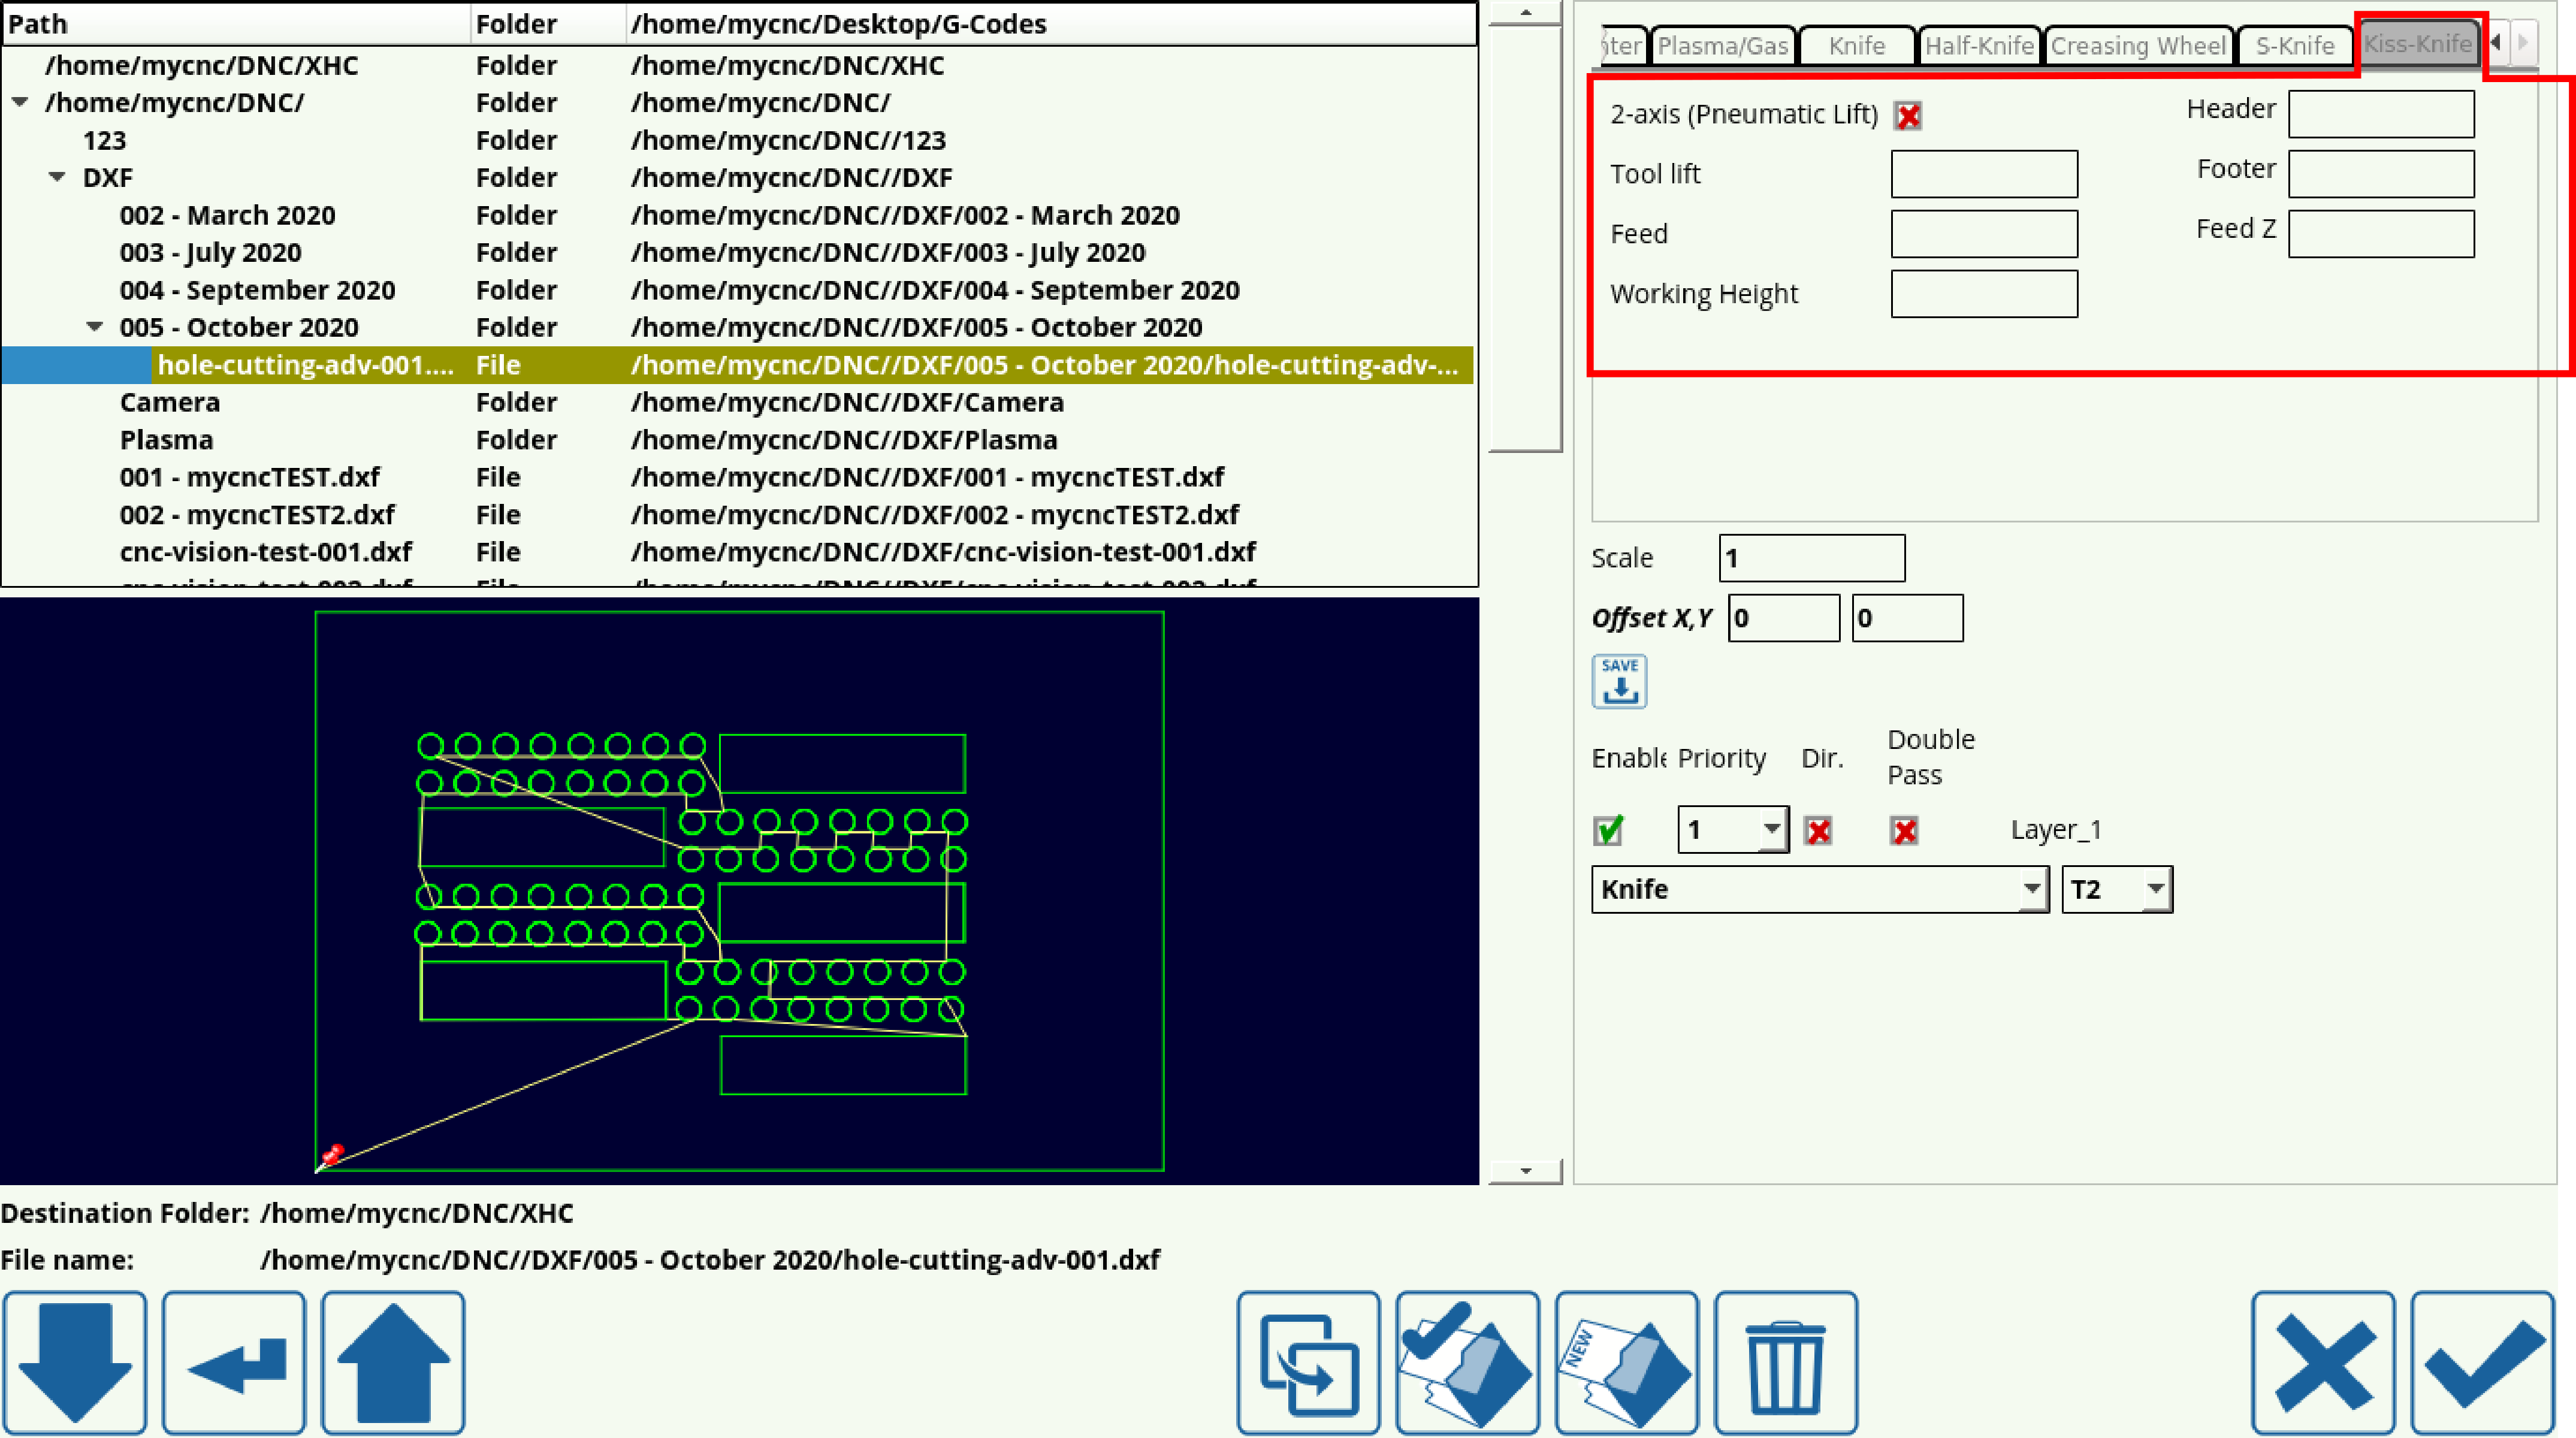Open the Priority dropdown

(x=1733, y=830)
